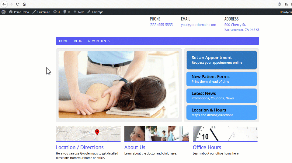Click the EMAIL heading text

[186, 19]
